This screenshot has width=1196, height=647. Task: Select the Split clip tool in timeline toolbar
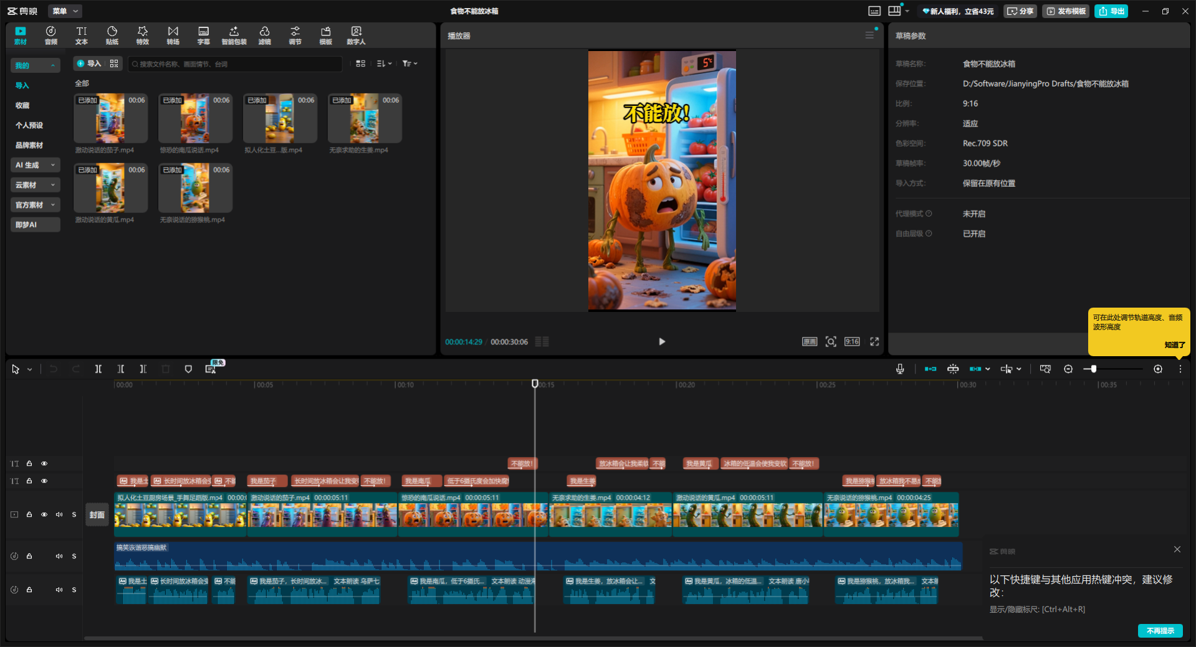(x=98, y=369)
